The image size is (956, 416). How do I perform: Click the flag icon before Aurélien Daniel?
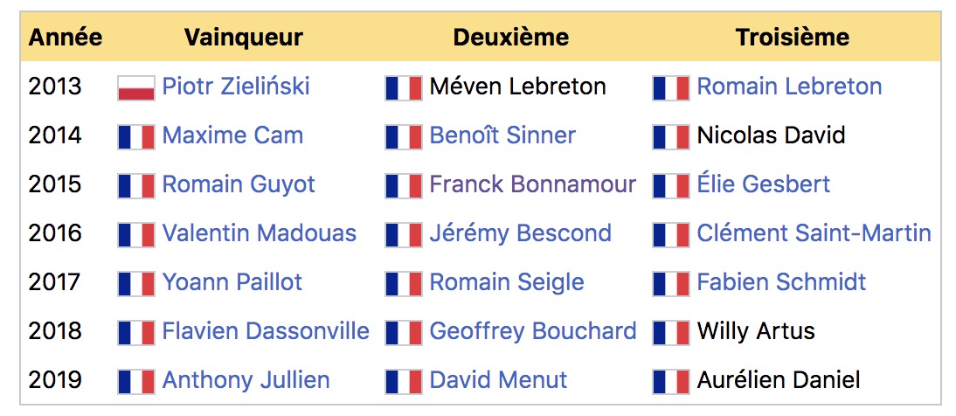pos(671,381)
